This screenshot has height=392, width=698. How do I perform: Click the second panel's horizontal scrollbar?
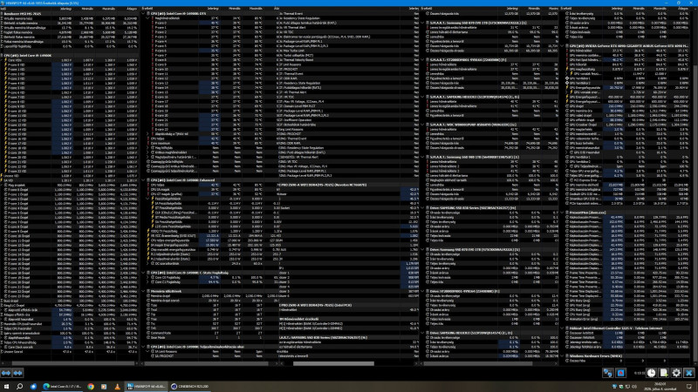click(x=208, y=363)
